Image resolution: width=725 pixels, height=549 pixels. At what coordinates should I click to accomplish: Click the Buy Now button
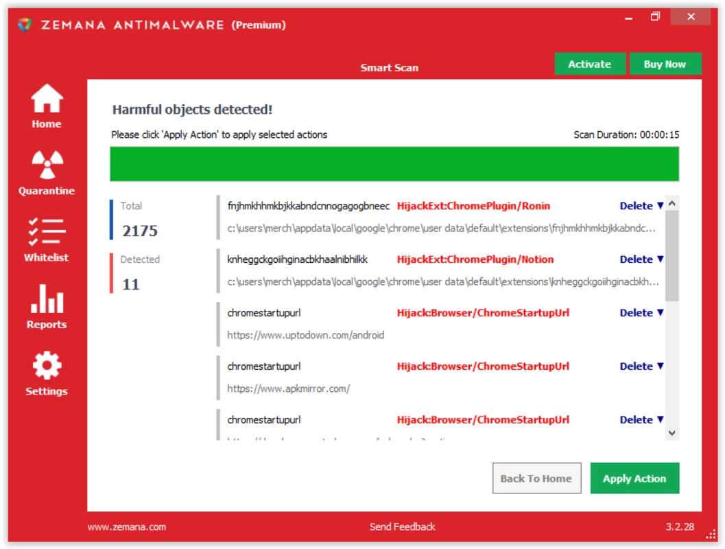click(x=665, y=64)
